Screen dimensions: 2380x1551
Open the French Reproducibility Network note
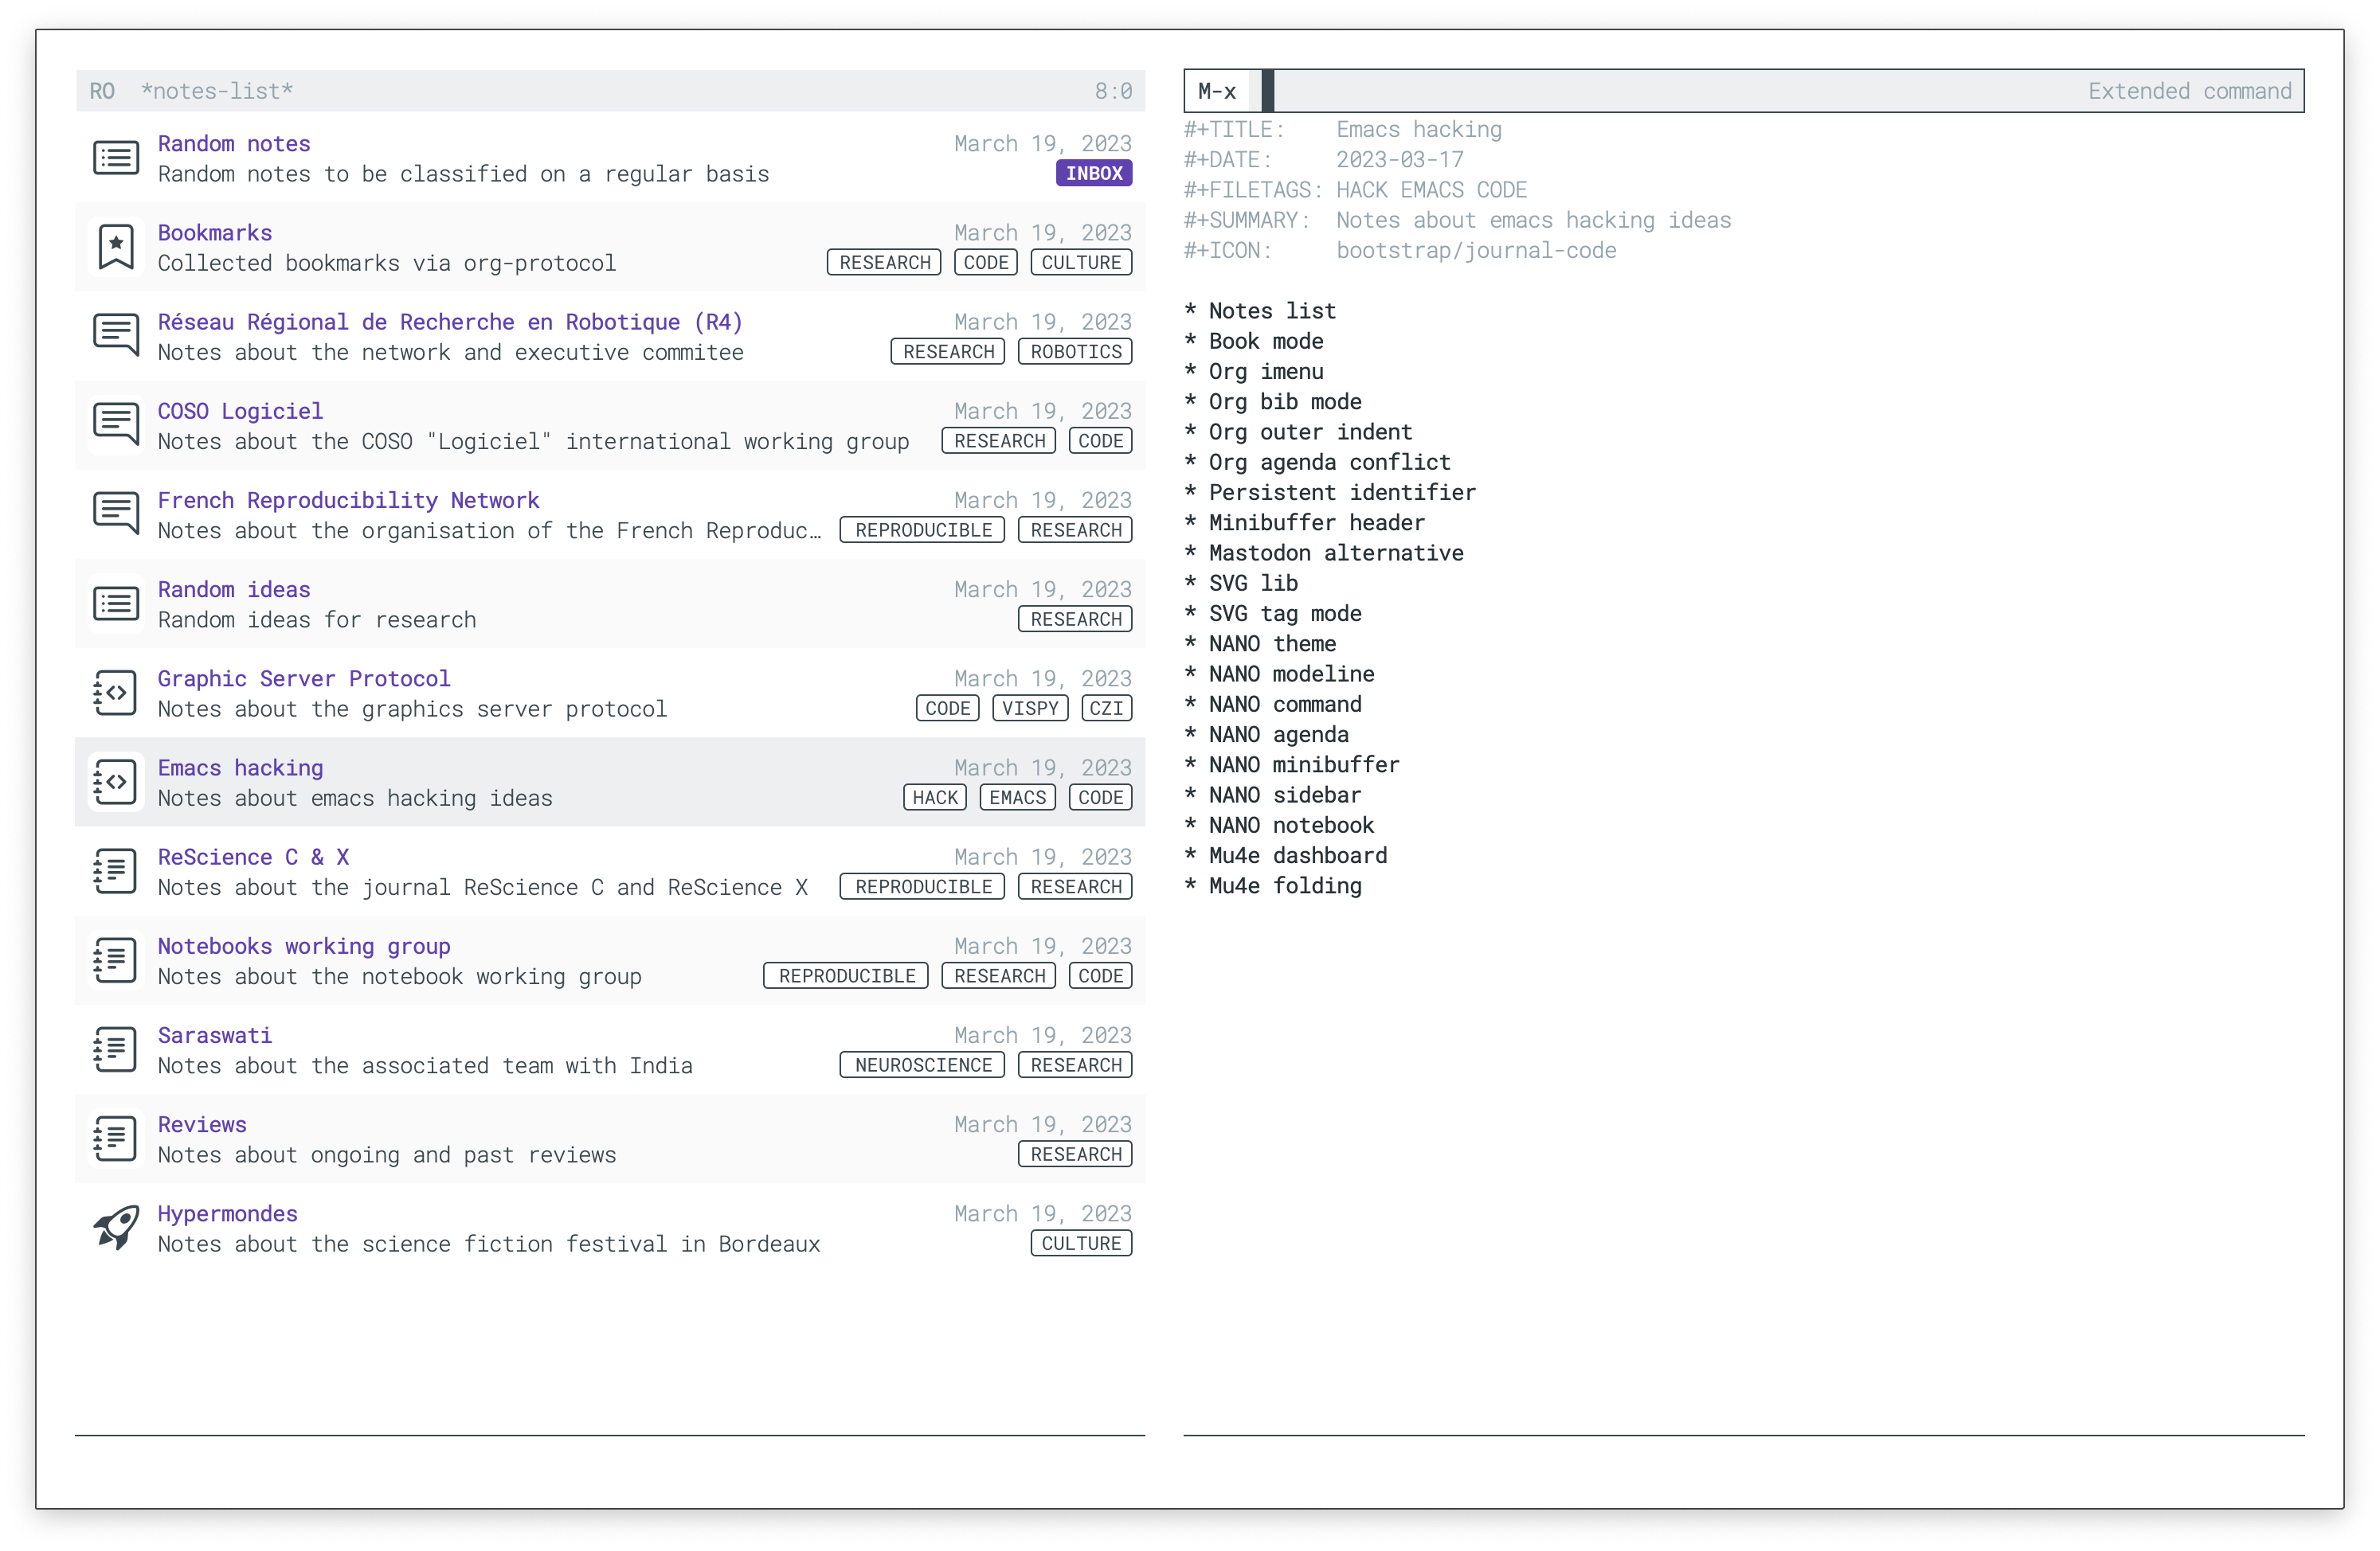[348, 500]
